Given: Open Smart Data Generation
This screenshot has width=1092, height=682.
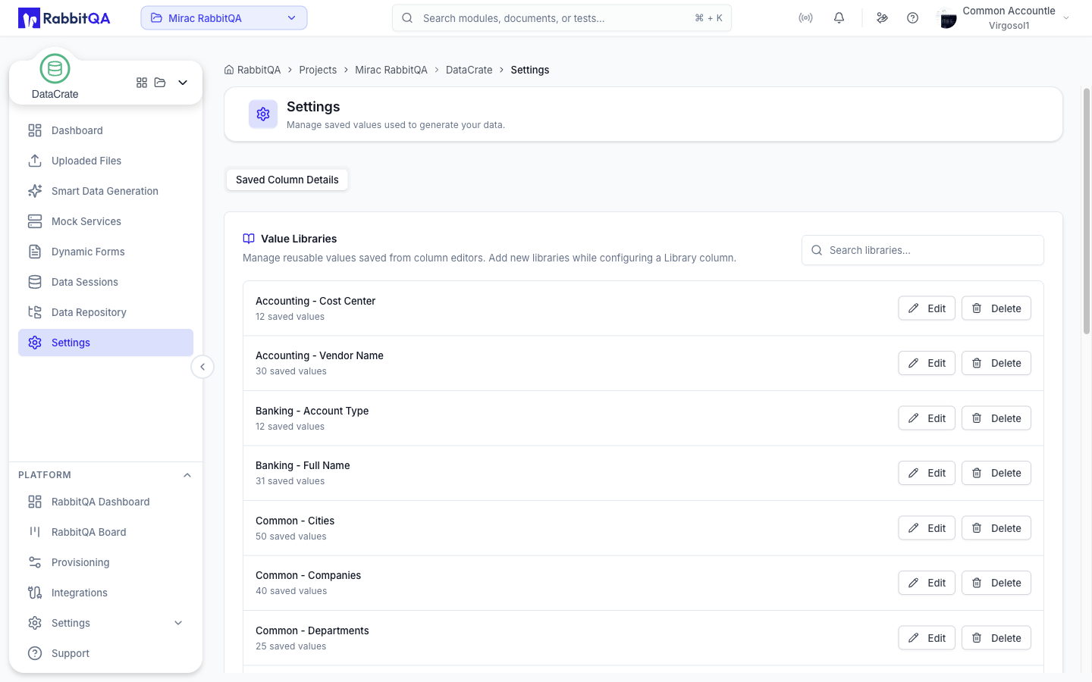Looking at the screenshot, I should point(105,191).
